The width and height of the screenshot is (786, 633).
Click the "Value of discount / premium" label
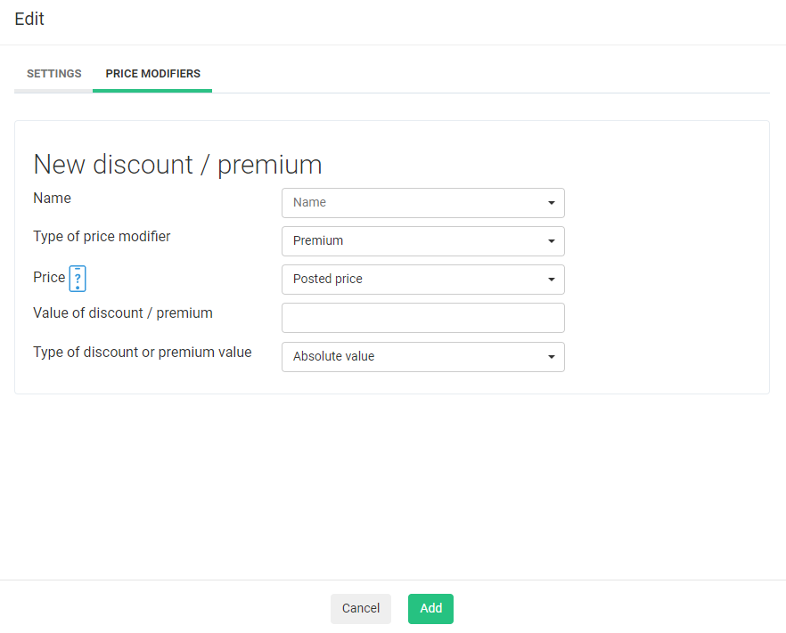[122, 312]
